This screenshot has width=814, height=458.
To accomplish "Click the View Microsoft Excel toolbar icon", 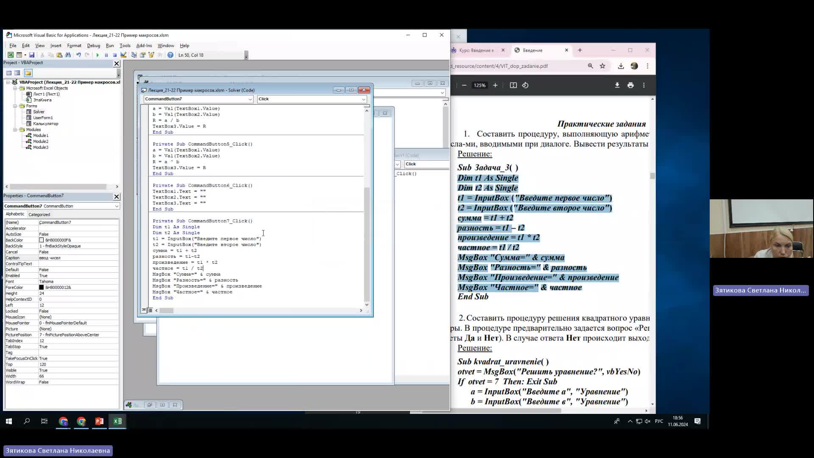I will 11,55.
